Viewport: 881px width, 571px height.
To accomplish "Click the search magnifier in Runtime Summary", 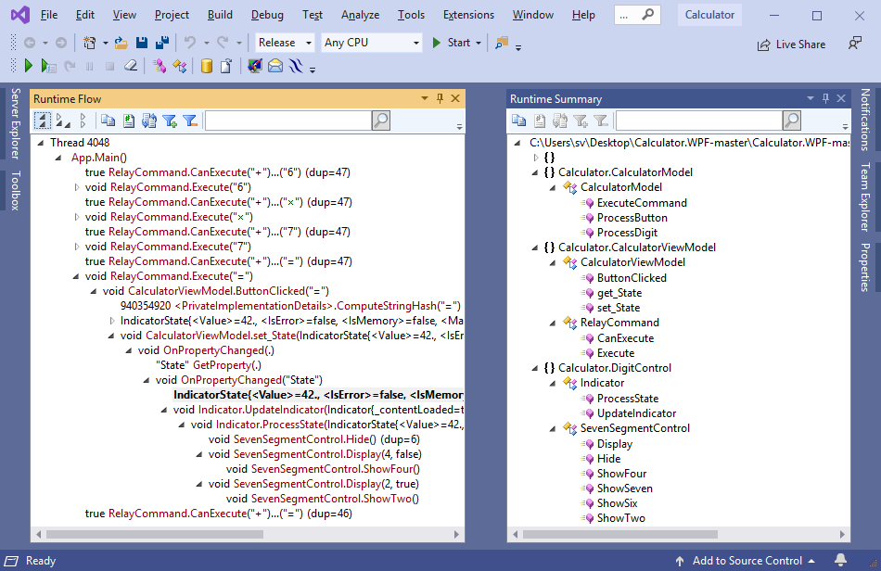I will (791, 121).
